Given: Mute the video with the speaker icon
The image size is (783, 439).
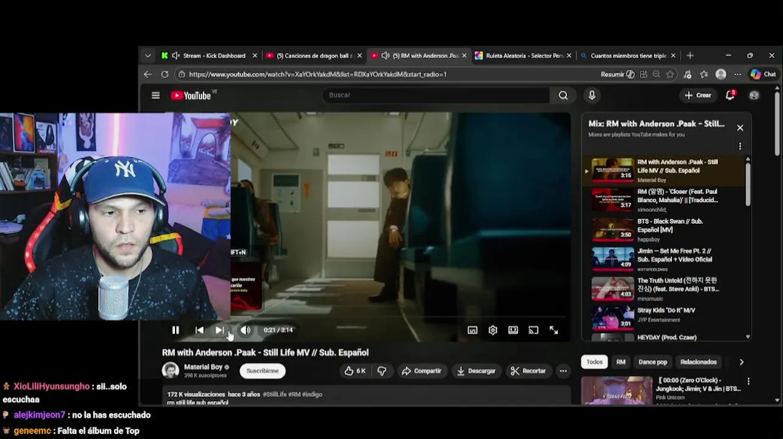Looking at the screenshot, I should click(245, 330).
